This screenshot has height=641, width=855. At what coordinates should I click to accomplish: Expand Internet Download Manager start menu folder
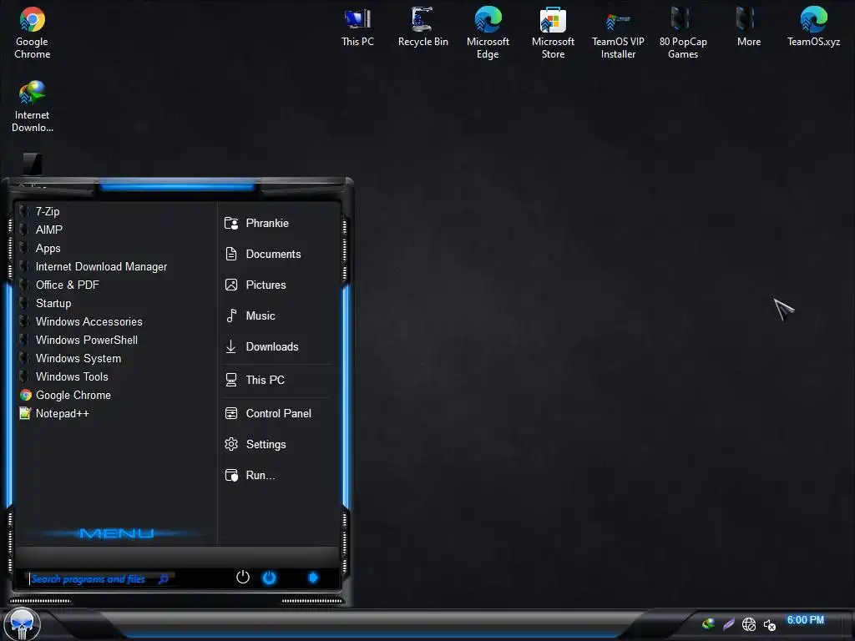(115, 266)
